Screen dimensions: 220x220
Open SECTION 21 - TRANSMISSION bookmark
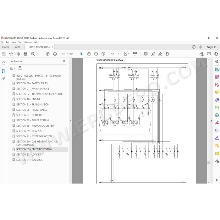pyautogui.click(x=33, y=105)
